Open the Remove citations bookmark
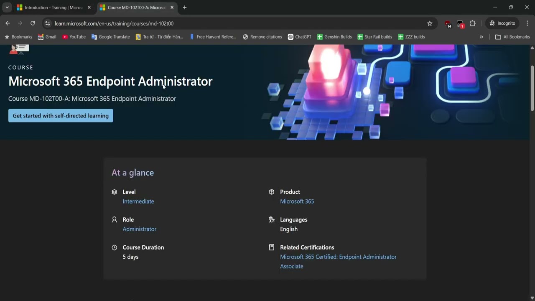The image size is (535, 301). pyautogui.click(x=262, y=37)
